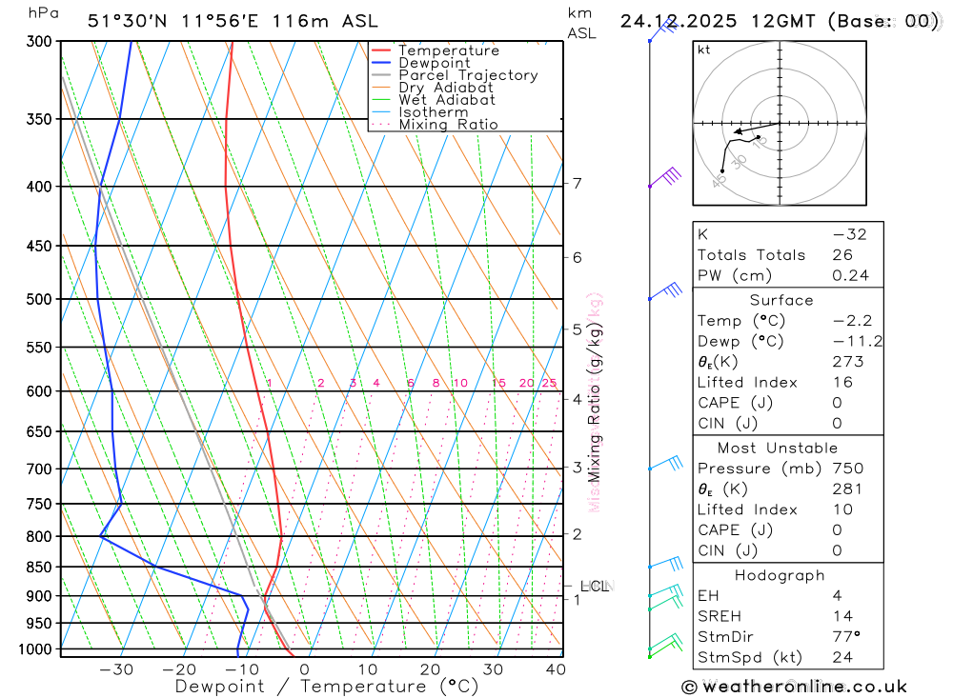953x698 pixels.
Task: Click the 'Dewpoint' legend label
Action: [435, 63]
